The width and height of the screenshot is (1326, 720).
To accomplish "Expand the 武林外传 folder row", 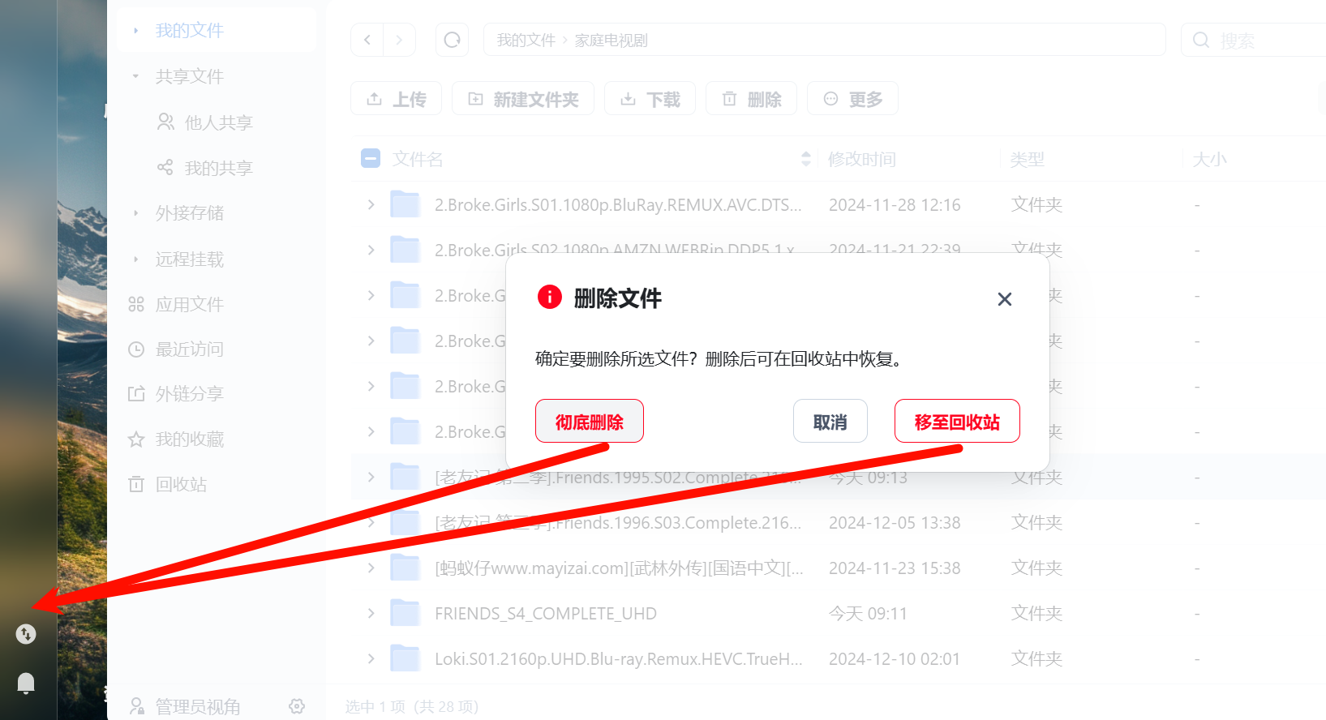I will (371, 568).
